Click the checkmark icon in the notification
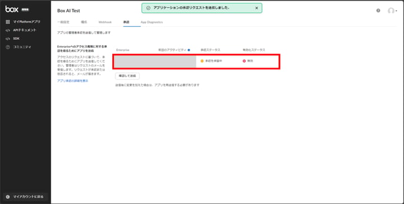This screenshot has width=404, height=204. click(x=148, y=8)
